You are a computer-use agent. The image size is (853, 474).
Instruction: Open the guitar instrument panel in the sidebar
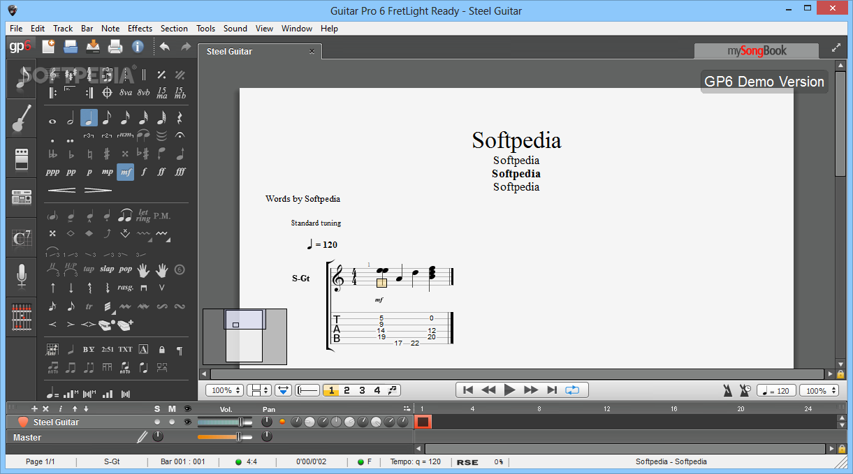pyautogui.click(x=22, y=119)
